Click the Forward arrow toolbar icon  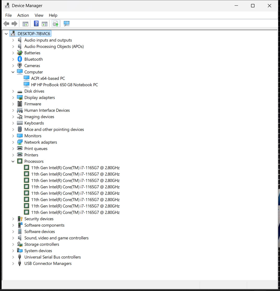coord(14,24)
